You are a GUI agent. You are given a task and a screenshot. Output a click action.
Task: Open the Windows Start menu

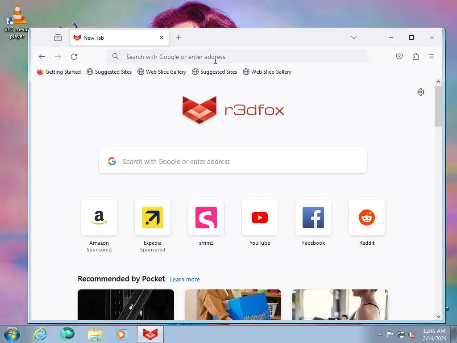[x=12, y=334]
